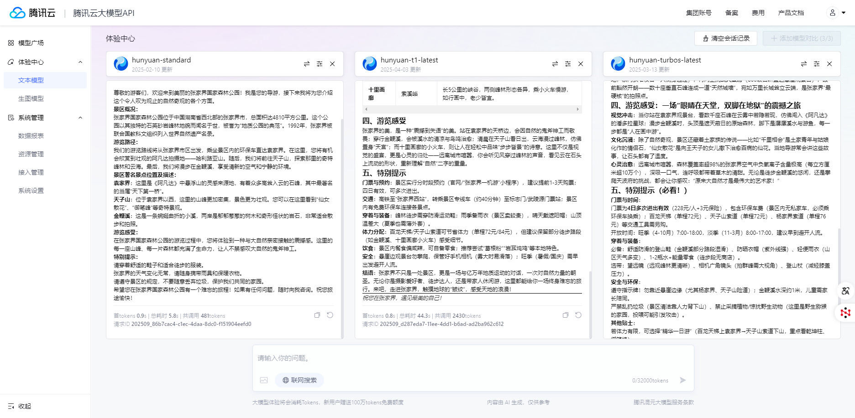Viewport: 855px width, 418px height.
Task: Click the 腾讯云大模型API title
Action: click(104, 13)
